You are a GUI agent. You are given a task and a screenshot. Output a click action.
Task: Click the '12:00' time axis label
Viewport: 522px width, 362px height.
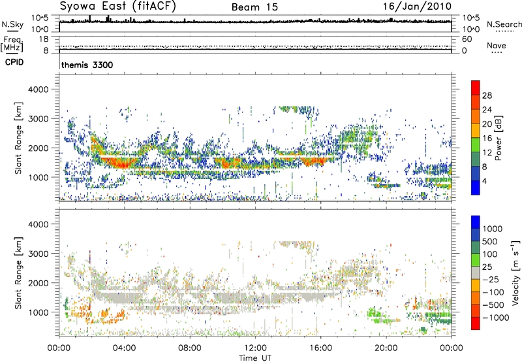tap(255, 348)
